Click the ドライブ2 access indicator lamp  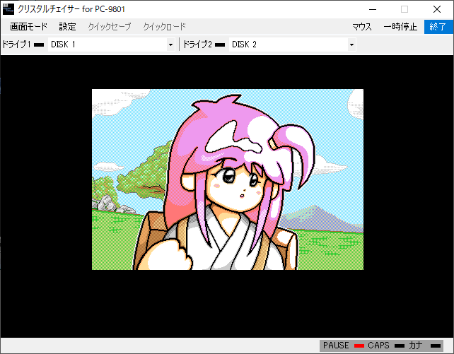coord(220,45)
